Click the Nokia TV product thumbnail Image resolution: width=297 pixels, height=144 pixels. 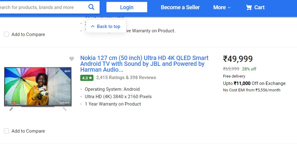(38, 88)
